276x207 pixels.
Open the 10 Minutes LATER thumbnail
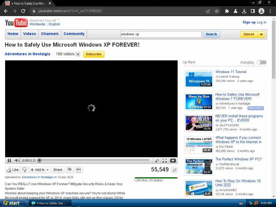[x=199, y=145]
